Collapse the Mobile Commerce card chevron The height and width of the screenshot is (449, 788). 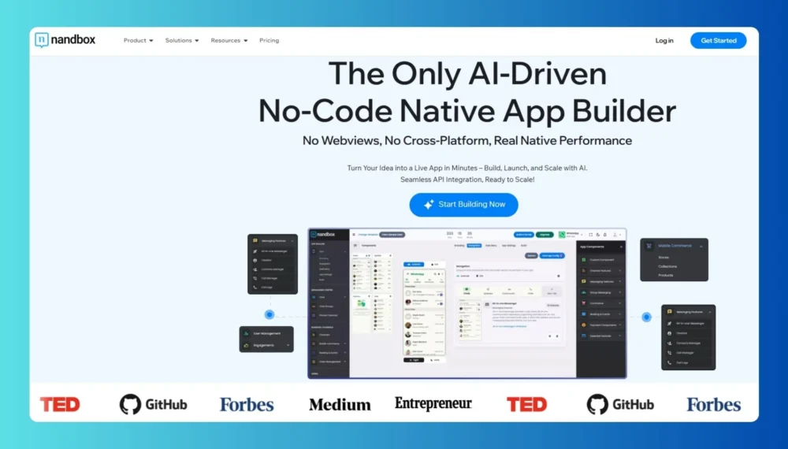[x=701, y=246]
